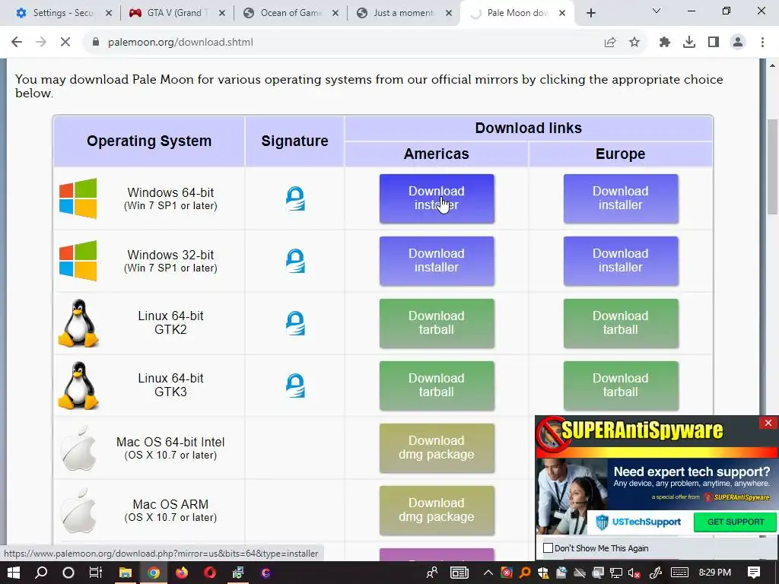This screenshot has width=779, height=584.
Task: Click GET SUPPORT in the SUPERAntiSpyware ad
Action: [736, 522]
